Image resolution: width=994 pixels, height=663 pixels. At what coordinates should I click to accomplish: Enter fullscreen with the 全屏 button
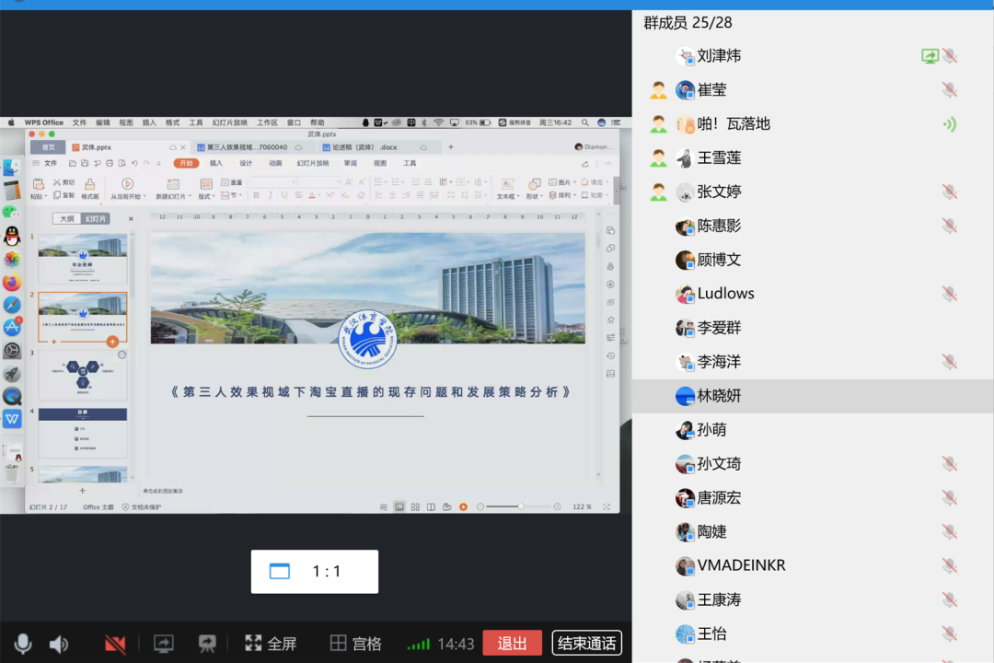pyautogui.click(x=271, y=644)
